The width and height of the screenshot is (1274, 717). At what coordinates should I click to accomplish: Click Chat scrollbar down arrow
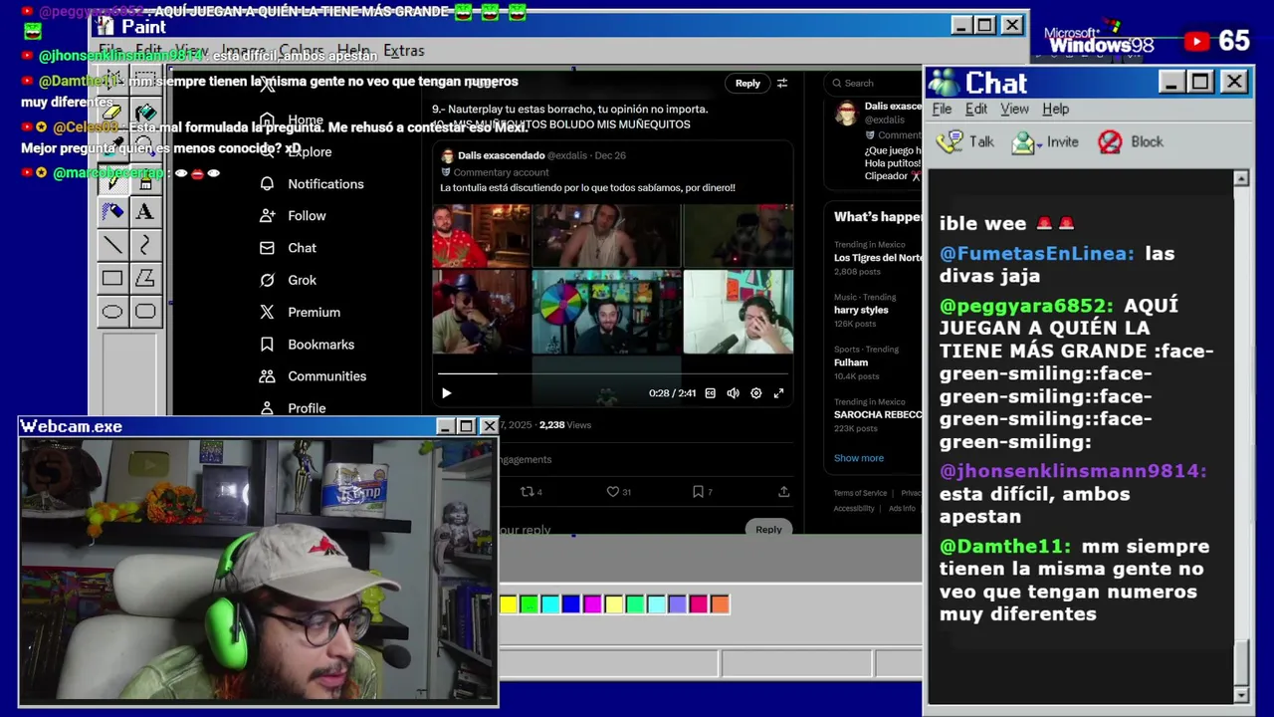click(x=1240, y=694)
